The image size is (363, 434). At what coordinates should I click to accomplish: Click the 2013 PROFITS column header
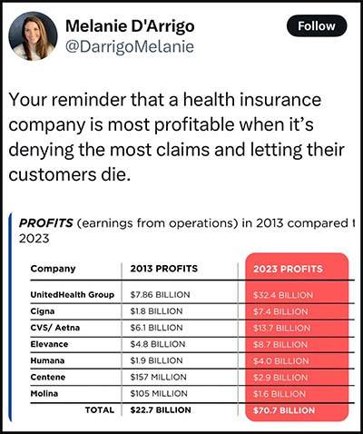click(164, 269)
